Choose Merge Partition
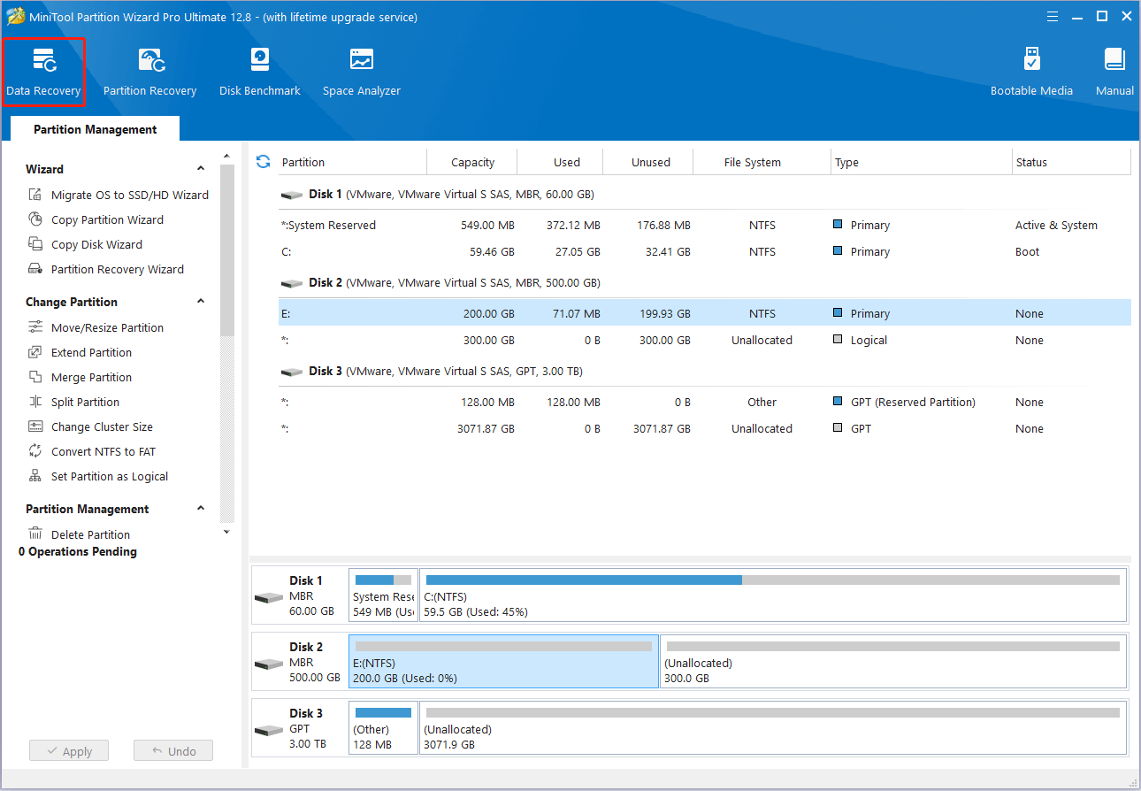This screenshot has height=791, width=1141. [80, 377]
